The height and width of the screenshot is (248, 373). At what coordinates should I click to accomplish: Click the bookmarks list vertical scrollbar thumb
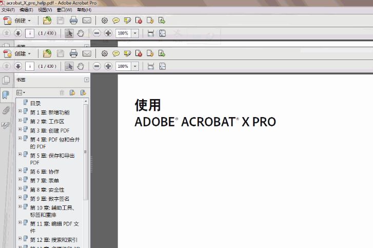click(86, 152)
